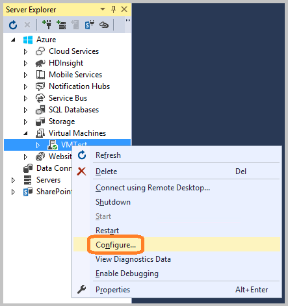Expand the SQL Databases node
The width and height of the screenshot is (288, 306).
25,110
